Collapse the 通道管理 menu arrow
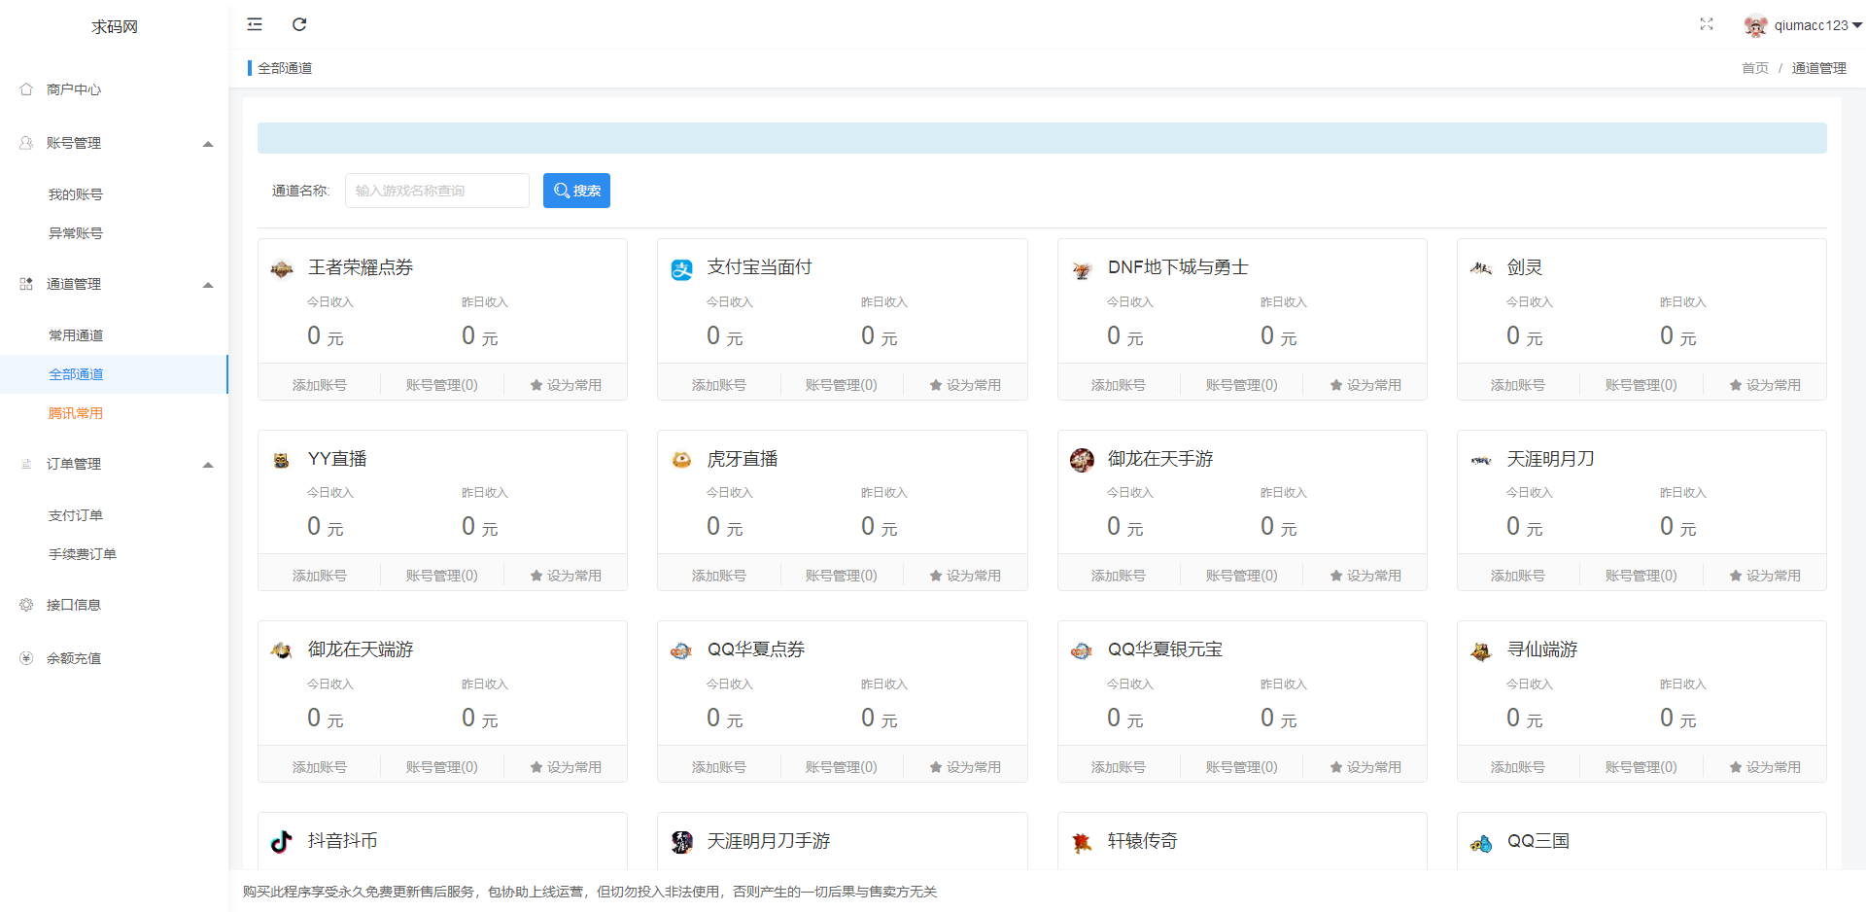 [208, 285]
